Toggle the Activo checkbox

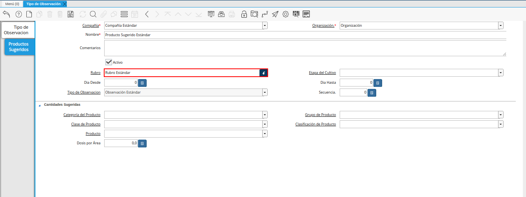tap(109, 62)
